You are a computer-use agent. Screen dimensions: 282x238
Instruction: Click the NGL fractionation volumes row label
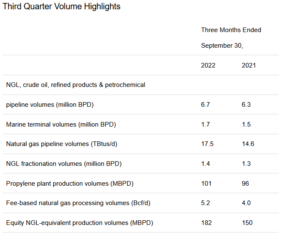tap(64, 164)
